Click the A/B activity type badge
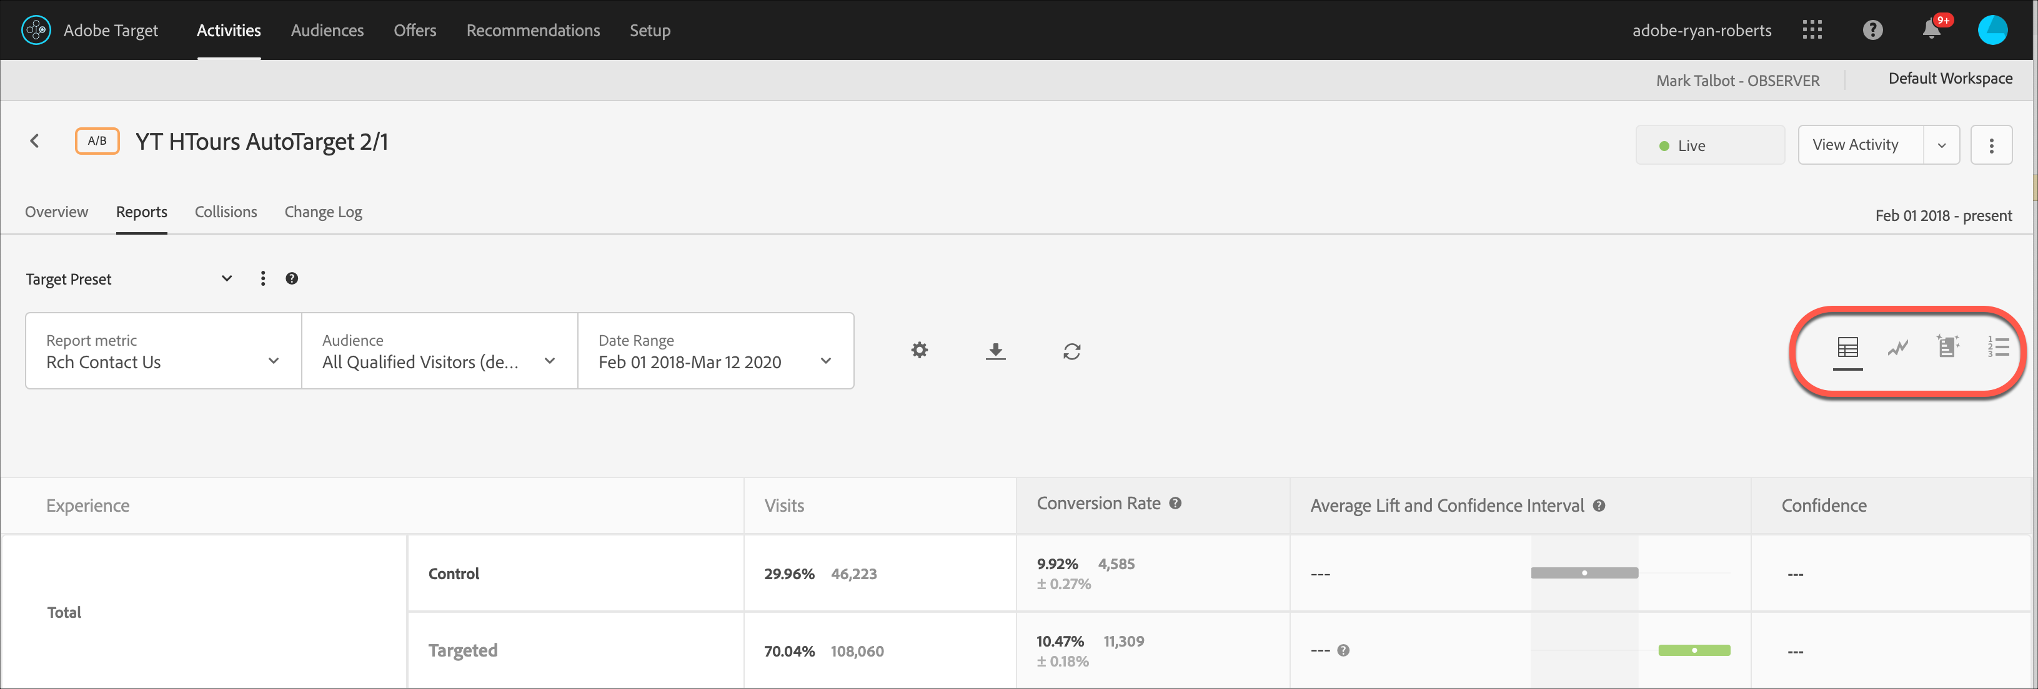2038x689 pixels. (x=97, y=140)
